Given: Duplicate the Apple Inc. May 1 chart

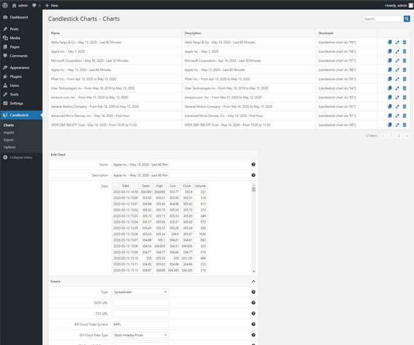Looking at the screenshot, I should (390, 52).
